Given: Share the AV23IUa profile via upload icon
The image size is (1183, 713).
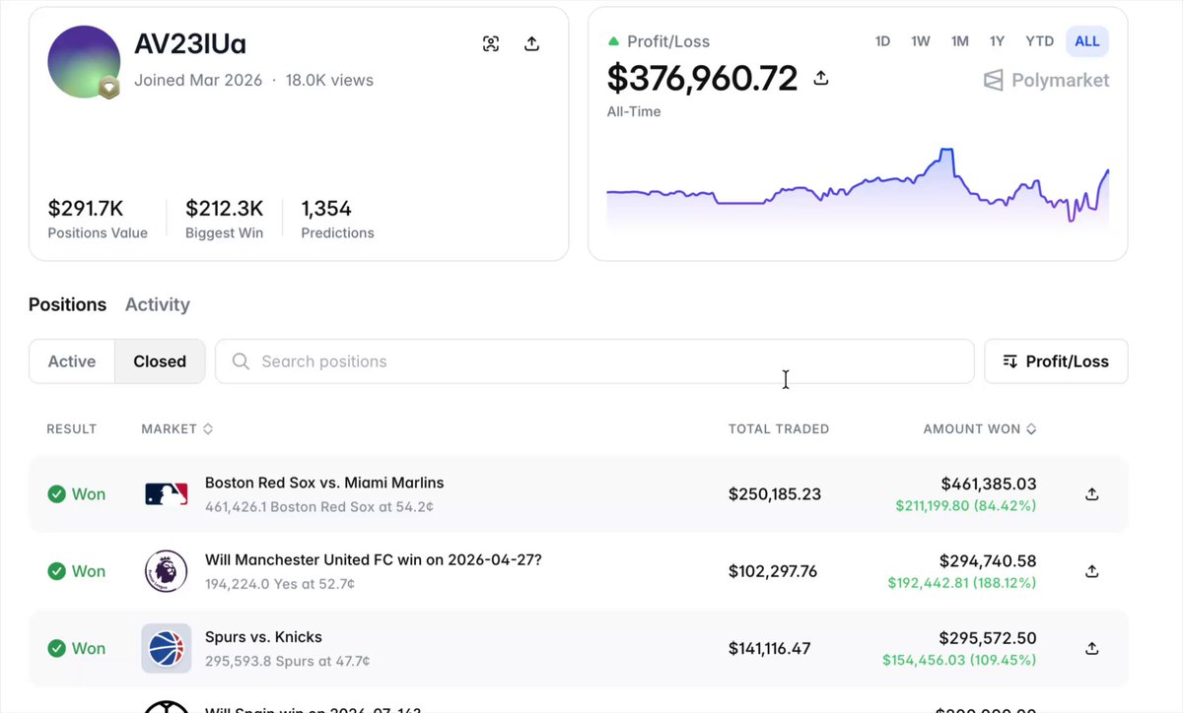Looking at the screenshot, I should click(x=531, y=43).
